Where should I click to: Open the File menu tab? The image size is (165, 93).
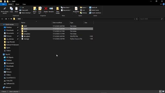click(3, 4)
